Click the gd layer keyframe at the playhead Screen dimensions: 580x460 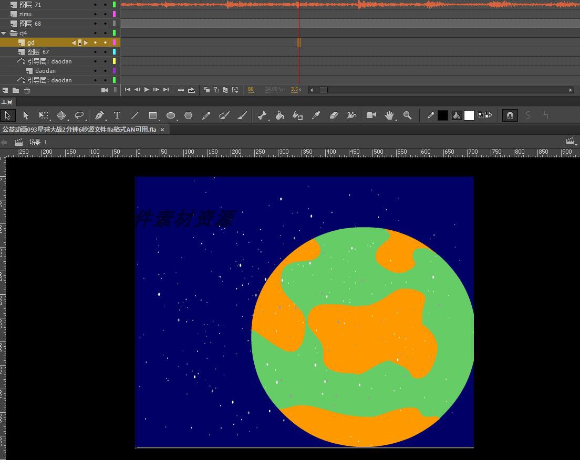pyautogui.click(x=299, y=42)
